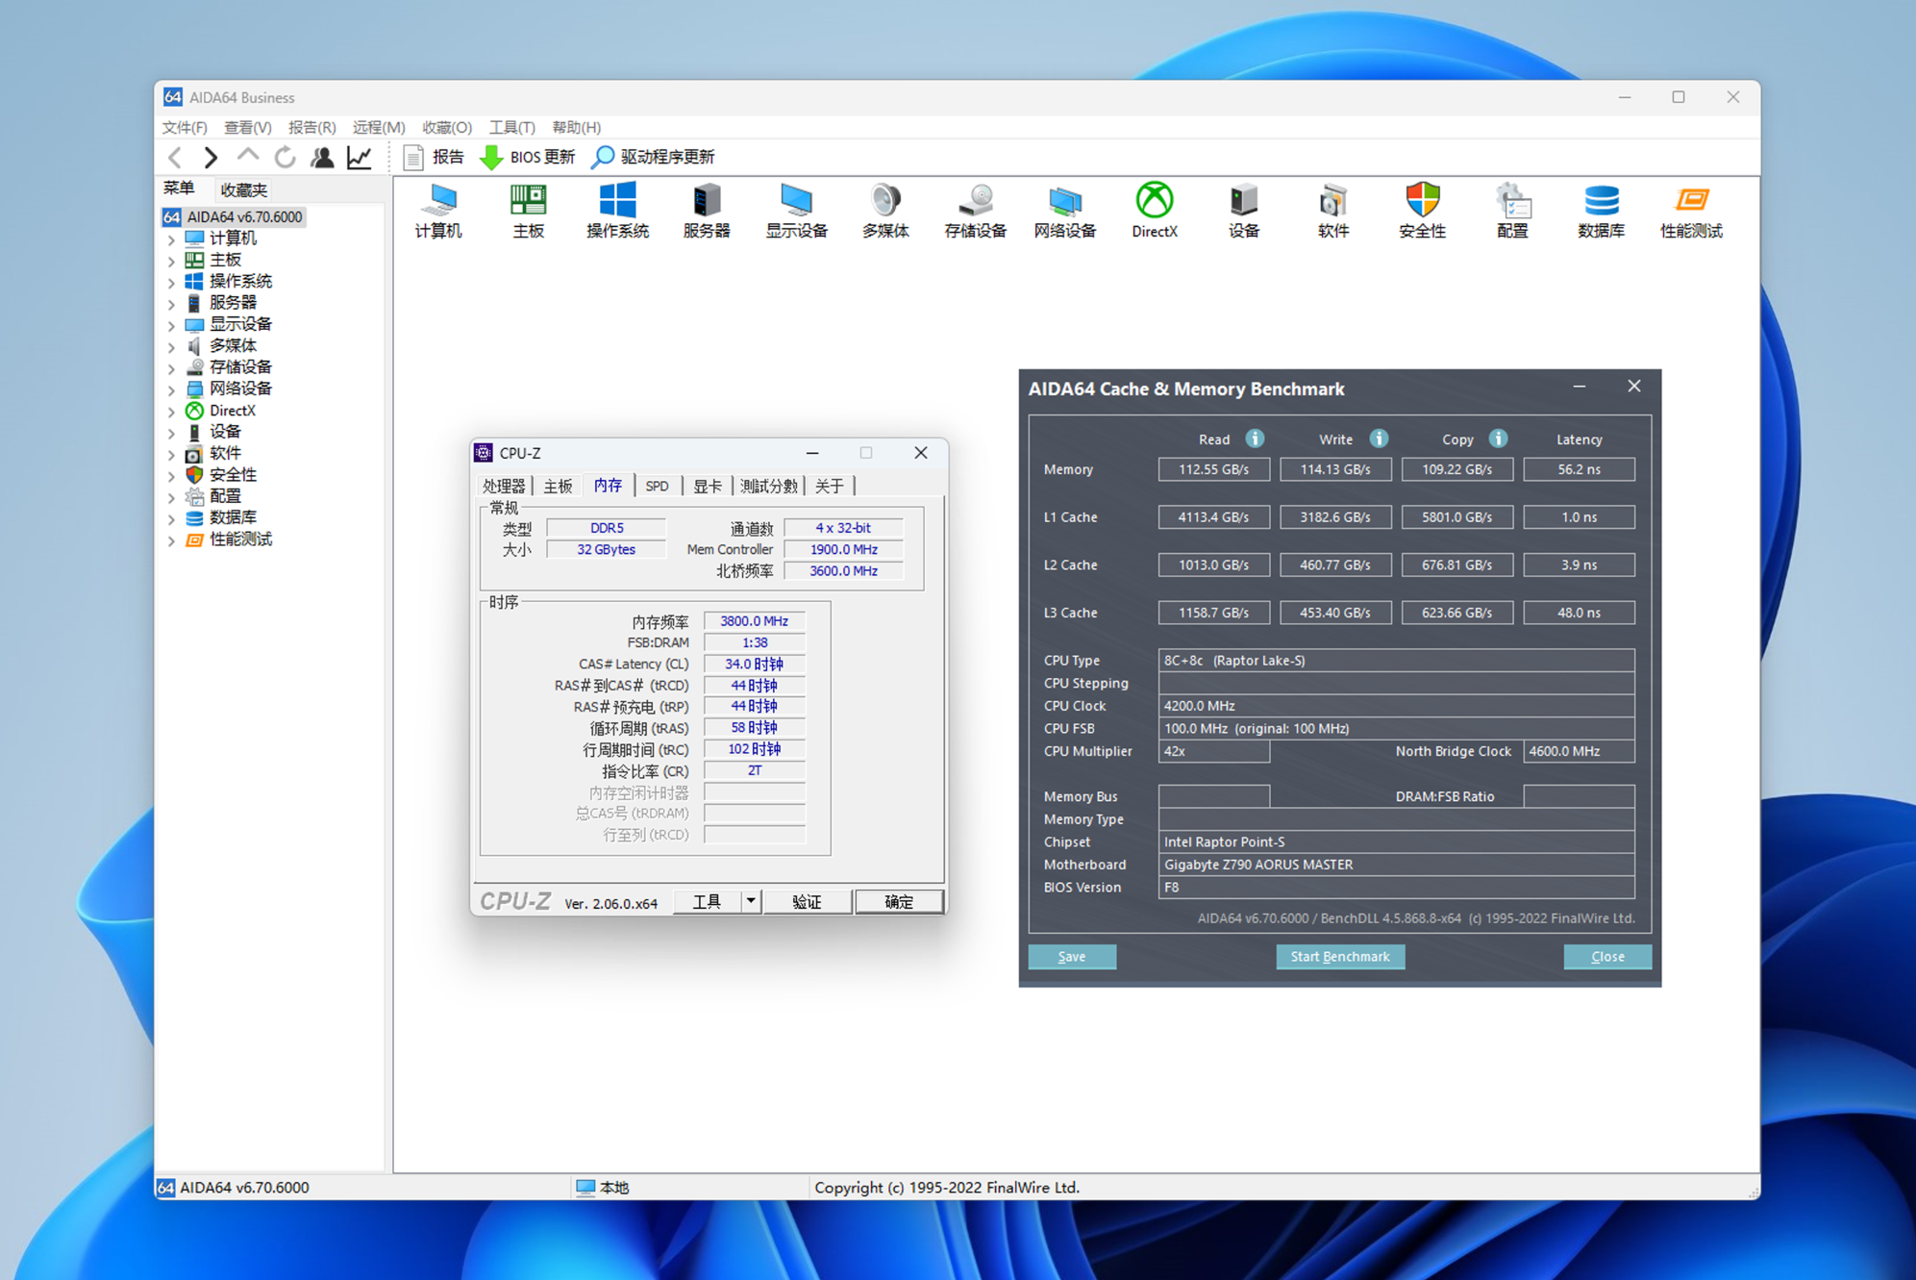Click the Memory Read value 112.55 GB/s
Screen dimensions: 1916x1280
click(x=1213, y=469)
